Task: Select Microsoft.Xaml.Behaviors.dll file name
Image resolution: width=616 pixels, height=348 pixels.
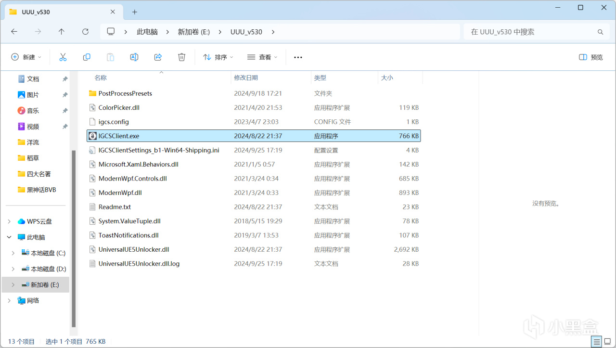Action: (139, 164)
